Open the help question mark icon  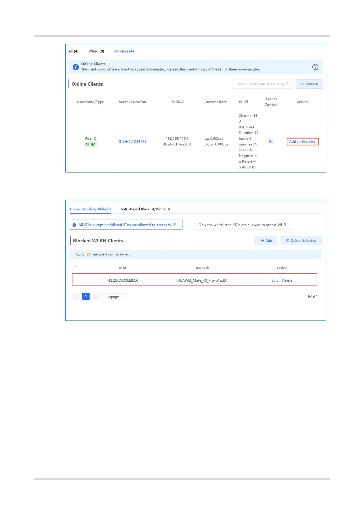pos(315,67)
